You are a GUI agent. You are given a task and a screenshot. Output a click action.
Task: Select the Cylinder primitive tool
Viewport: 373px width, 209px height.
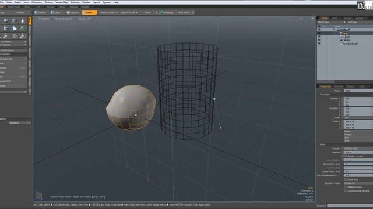click(14, 21)
